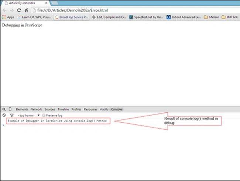Switch to the Sources tab
This screenshot has width=240, height=181.
[50, 109]
